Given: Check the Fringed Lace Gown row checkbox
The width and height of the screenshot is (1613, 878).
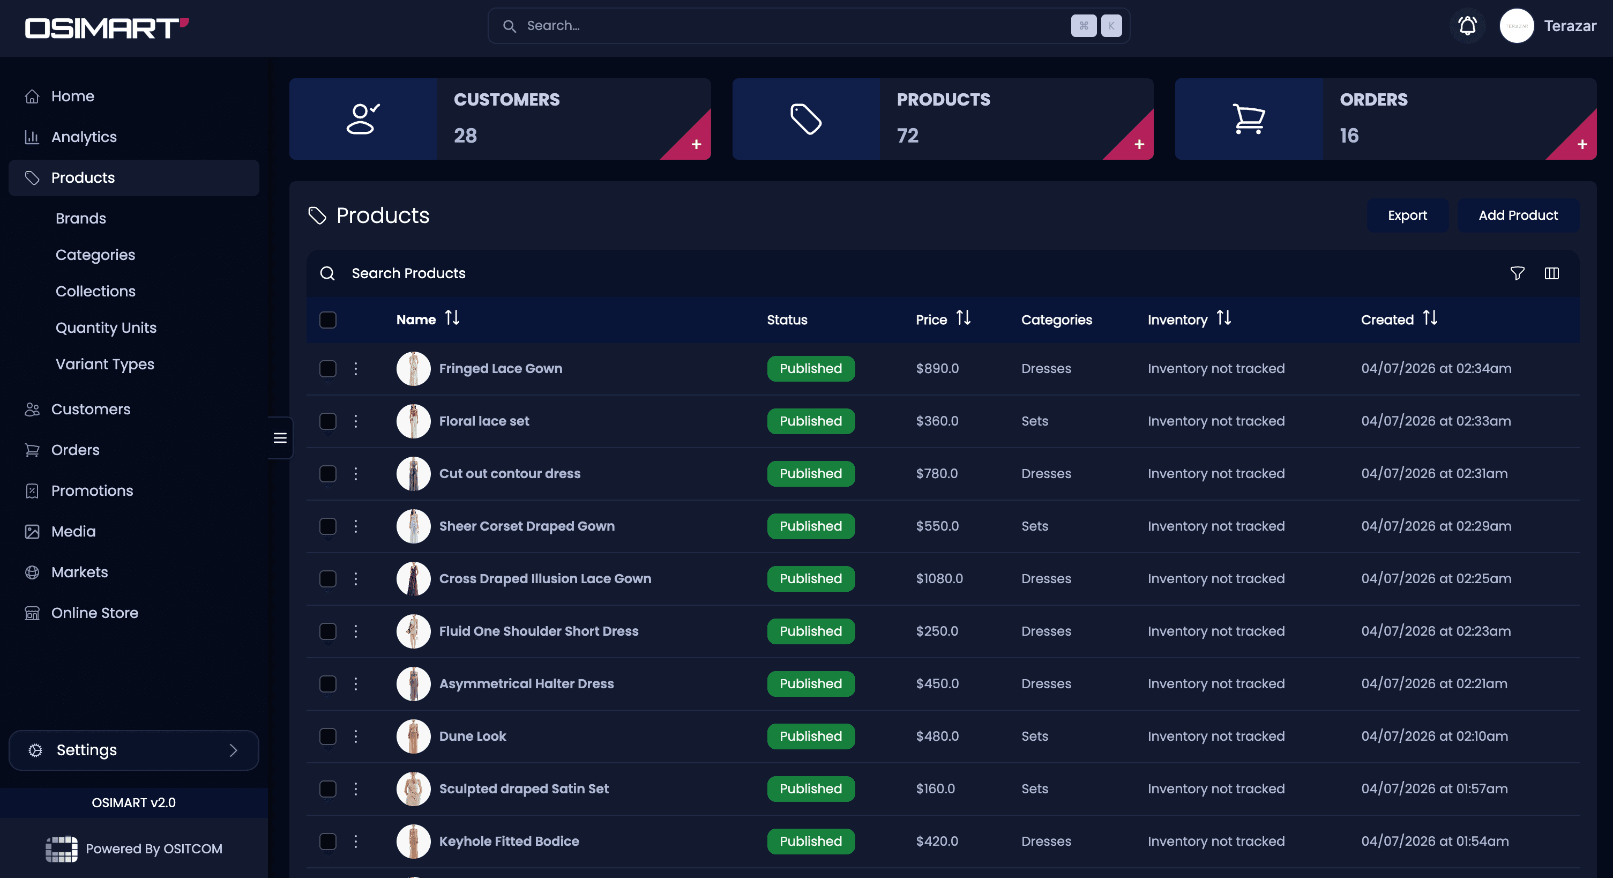Looking at the screenshot, I should point(327,368).
